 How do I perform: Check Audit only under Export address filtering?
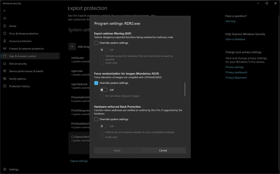click(x=102, y=63)
